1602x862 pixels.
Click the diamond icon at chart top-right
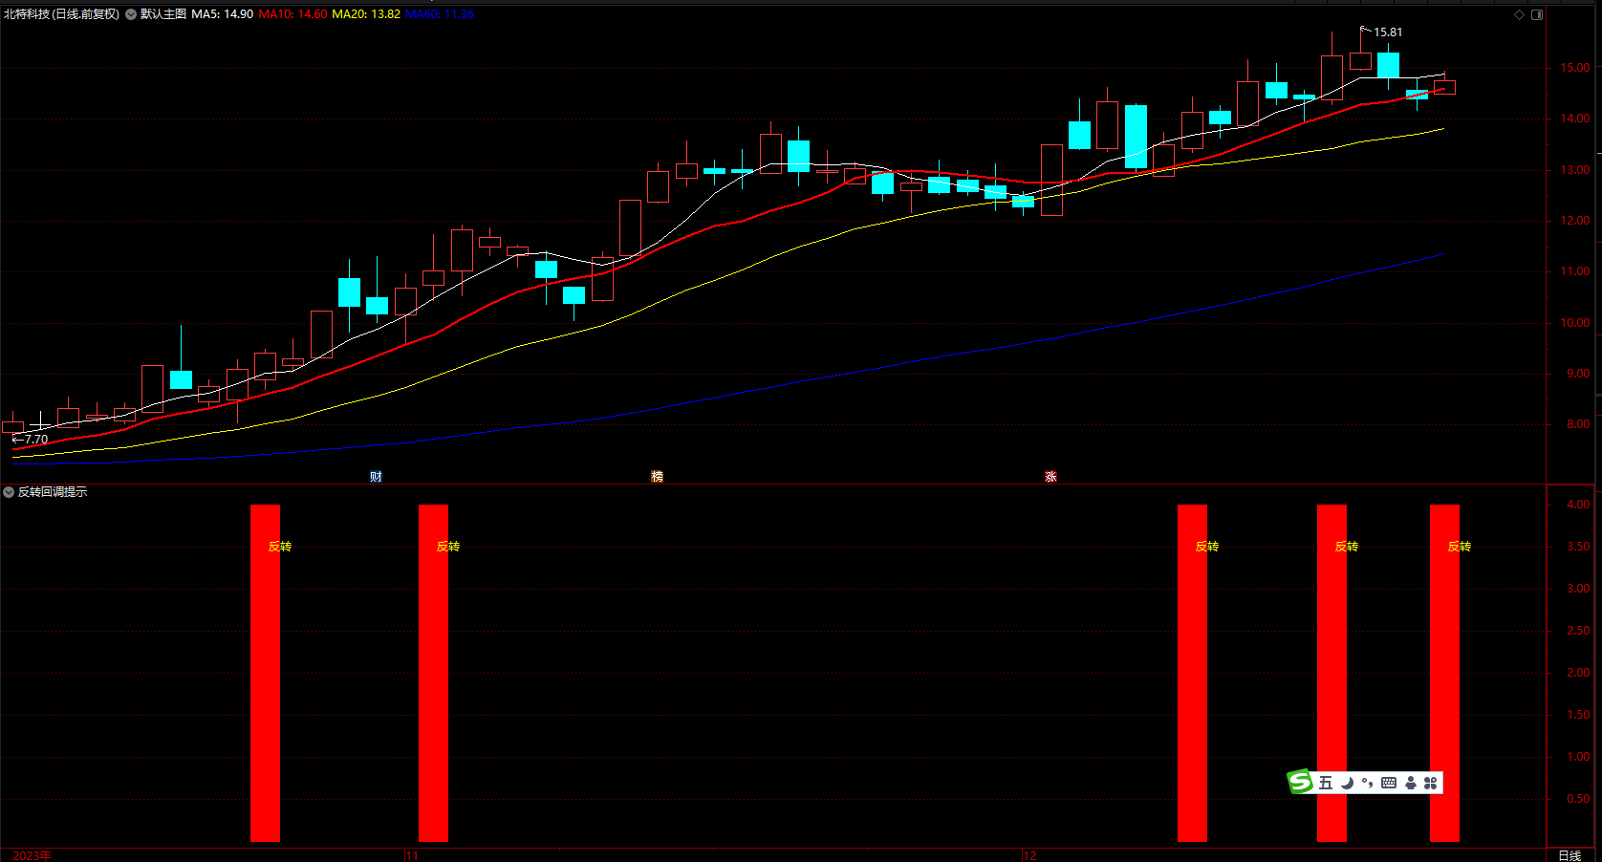point(1520,14)
